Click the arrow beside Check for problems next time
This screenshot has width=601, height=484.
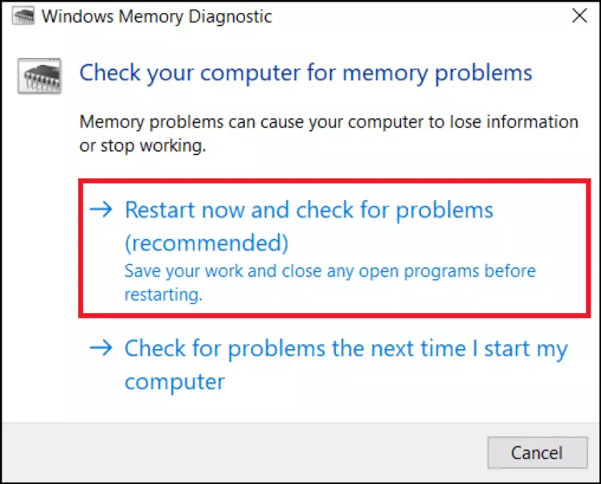(102, 349)
